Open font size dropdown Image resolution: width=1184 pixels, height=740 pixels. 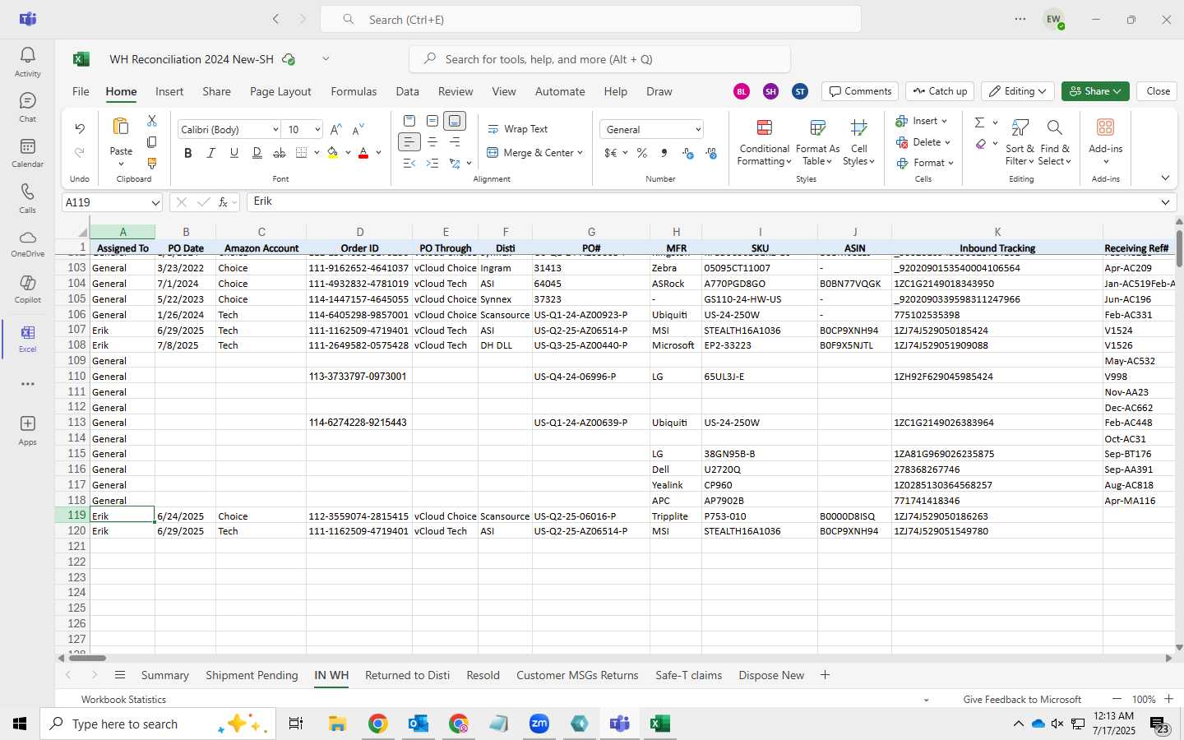click(x=317, y=129)
